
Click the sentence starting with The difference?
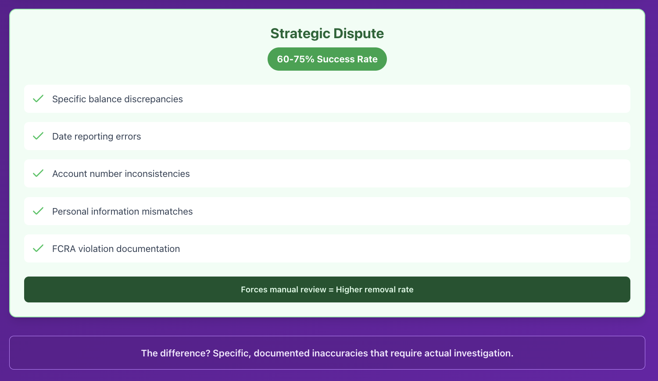pos(327,353)
